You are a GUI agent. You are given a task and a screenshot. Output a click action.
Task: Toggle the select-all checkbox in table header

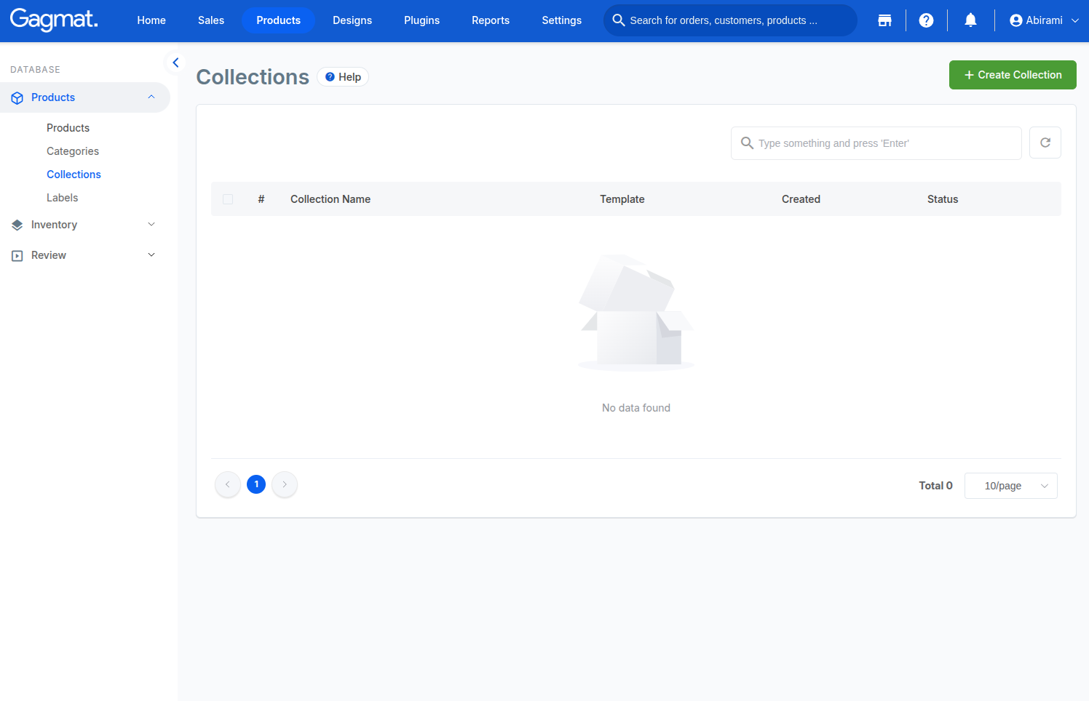(228, 199)
